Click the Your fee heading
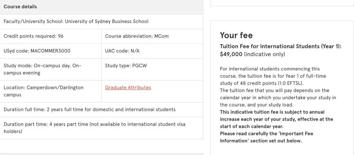This screenshot has height=155, width=354. [x=236, y=35]
